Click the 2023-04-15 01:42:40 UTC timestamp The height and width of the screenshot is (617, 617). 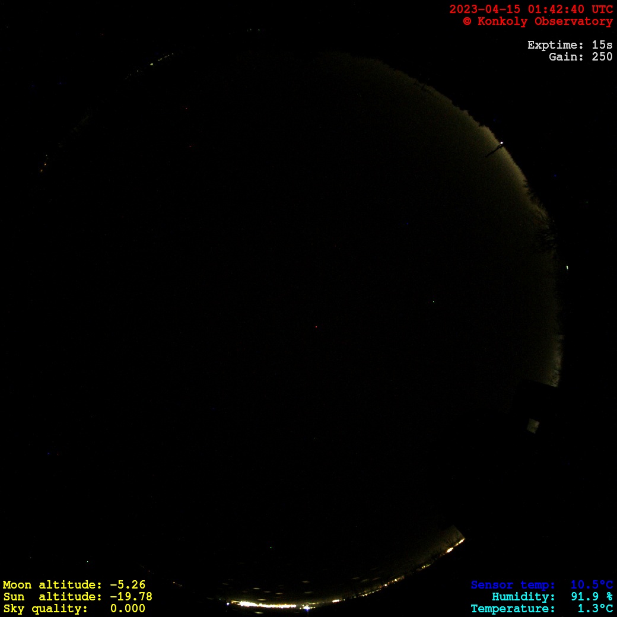[531, 9]
